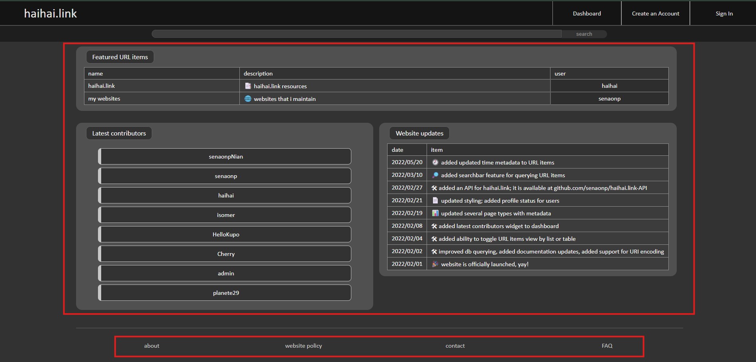Click the tools icon in the 2022/02/27 API update
Screen dimensions: 756x362
pyautogui.click(x=434, y=188)
